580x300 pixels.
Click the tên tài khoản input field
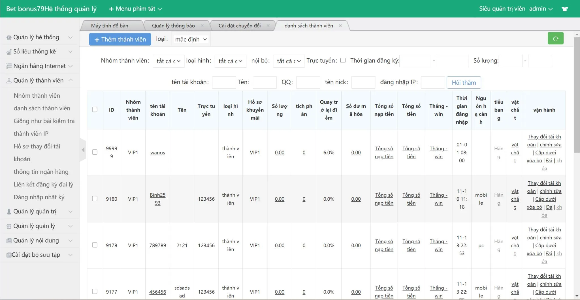(x=224, y=82)
